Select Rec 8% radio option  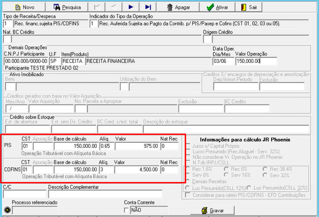tap(226, 169)
